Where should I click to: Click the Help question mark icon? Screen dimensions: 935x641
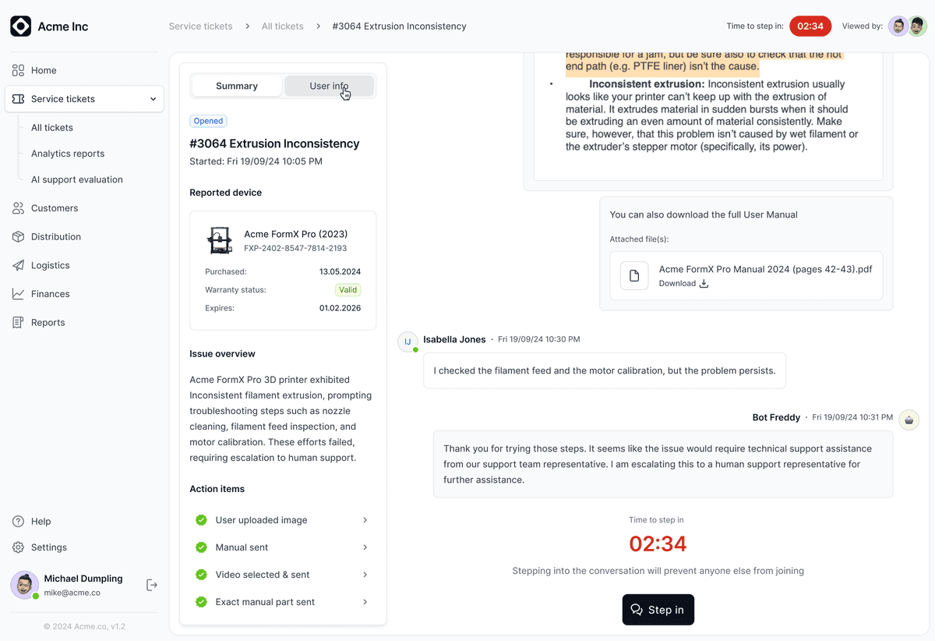(18, 521)
